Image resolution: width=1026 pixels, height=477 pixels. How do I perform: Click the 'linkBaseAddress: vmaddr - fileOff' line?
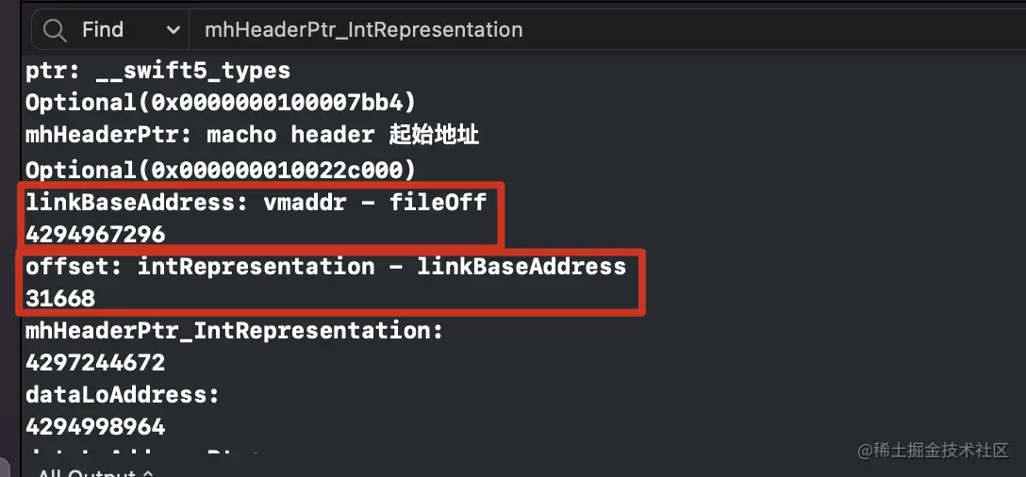tap(256, 202)
